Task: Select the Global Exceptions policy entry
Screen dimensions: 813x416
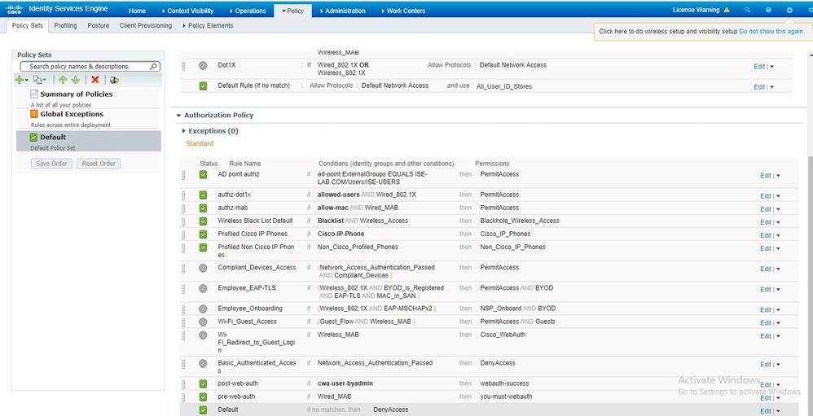Action: [88, 119]
